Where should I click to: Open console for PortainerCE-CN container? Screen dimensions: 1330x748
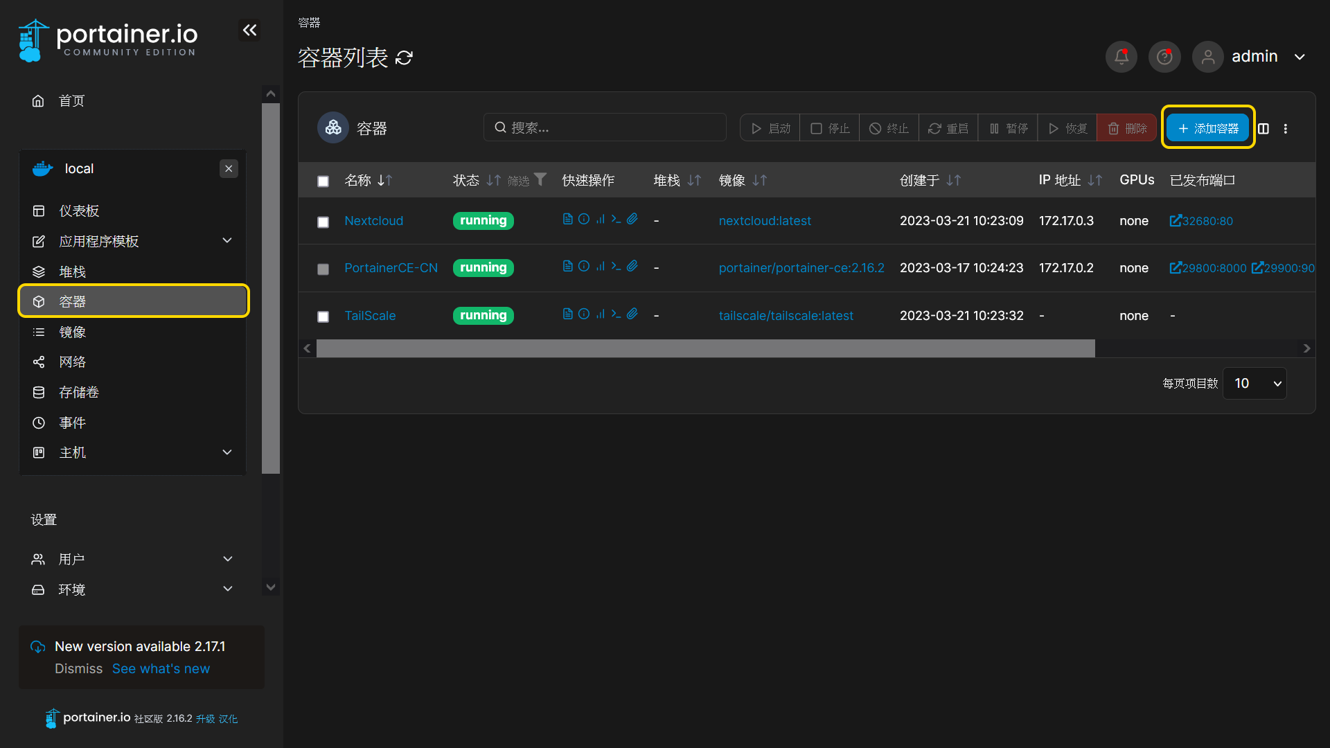click(x=616, y=266)
